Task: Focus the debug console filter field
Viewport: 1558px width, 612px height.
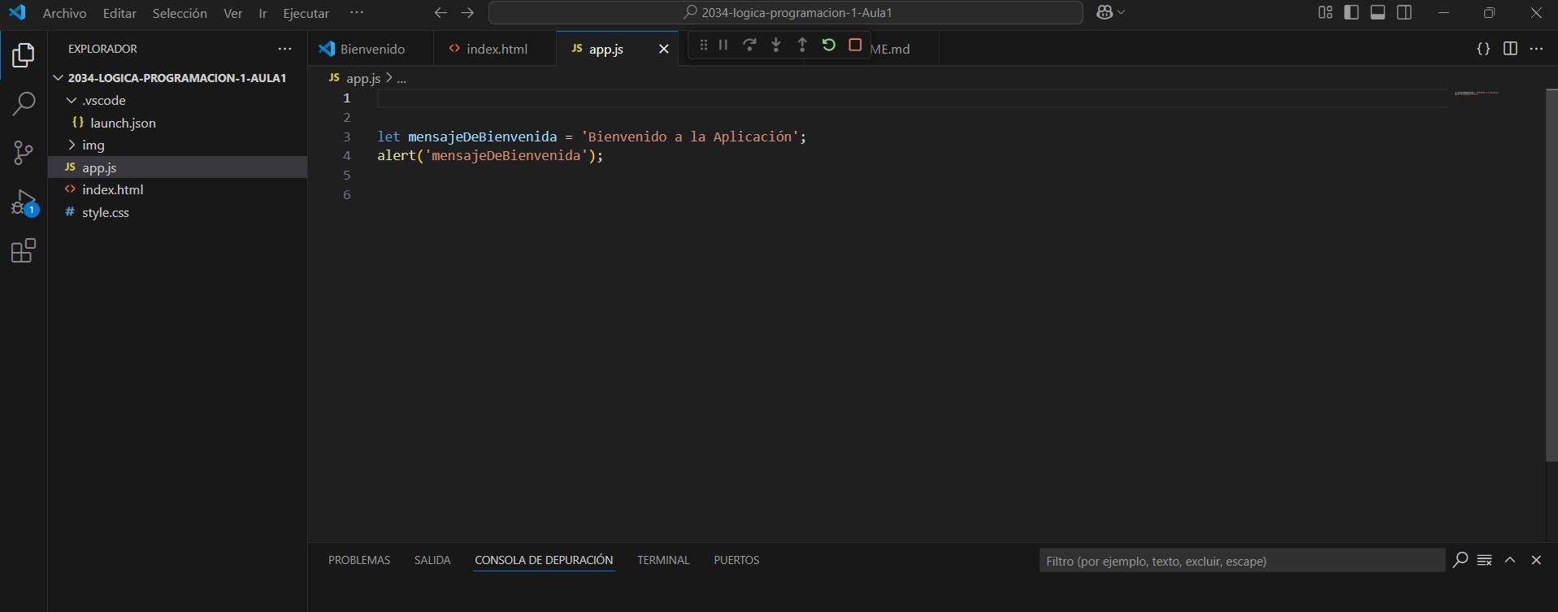Action: click(x=1242, y=561)
